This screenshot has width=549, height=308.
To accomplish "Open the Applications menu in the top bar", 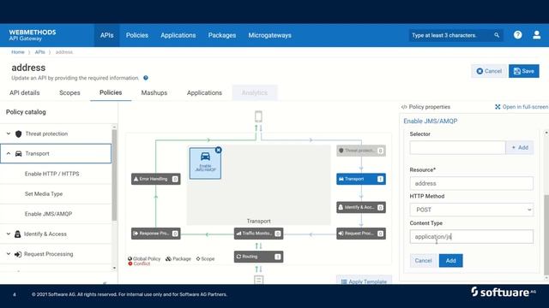I will tap(178, 35).
